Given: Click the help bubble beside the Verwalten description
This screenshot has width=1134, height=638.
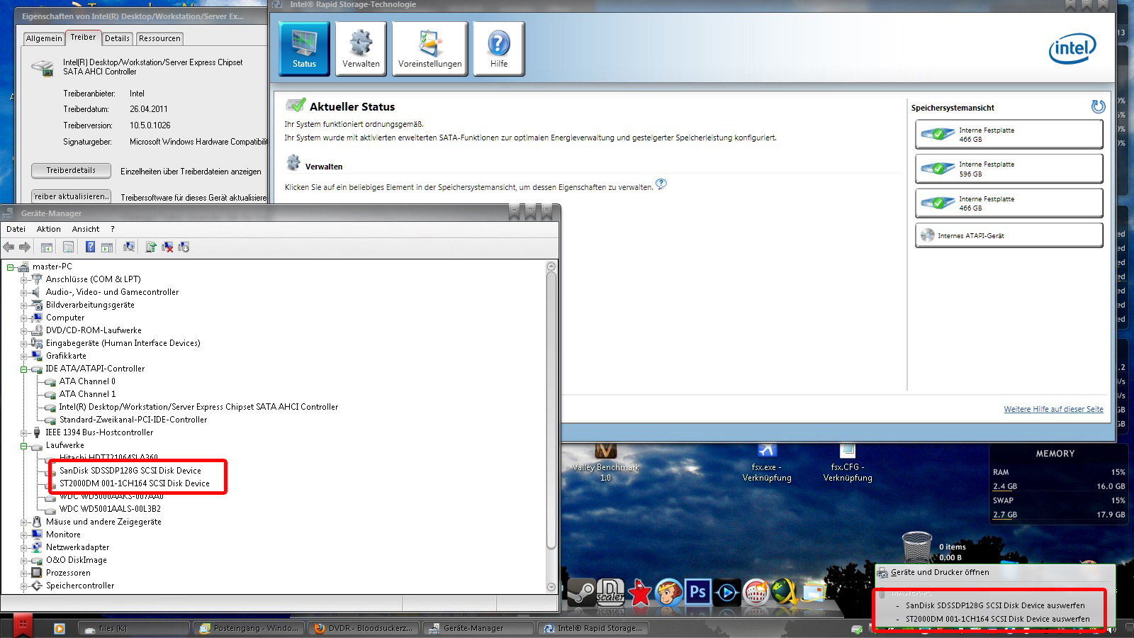Looking at the screenshot, I should pyautogui.click(x=661, y=184).
